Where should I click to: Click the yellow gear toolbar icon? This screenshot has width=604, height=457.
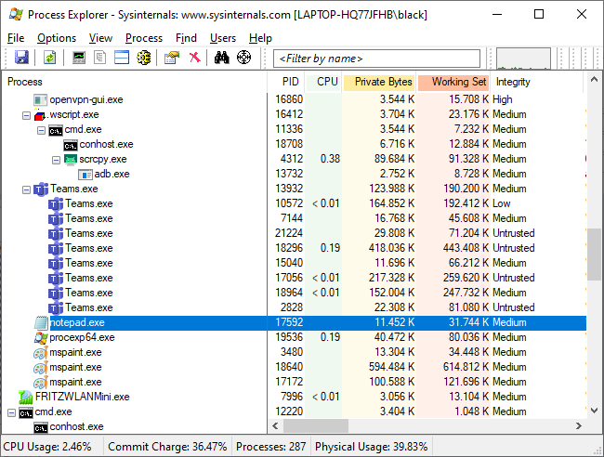pyautogui.click(x=144, y=58)
